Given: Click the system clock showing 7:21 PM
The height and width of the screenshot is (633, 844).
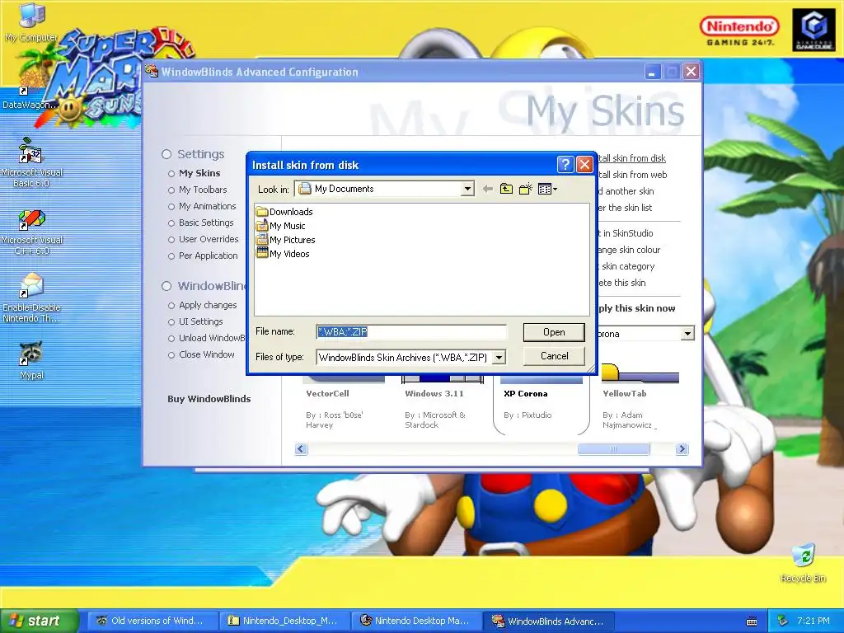Looking at the screenshot, I should [814, 621].
